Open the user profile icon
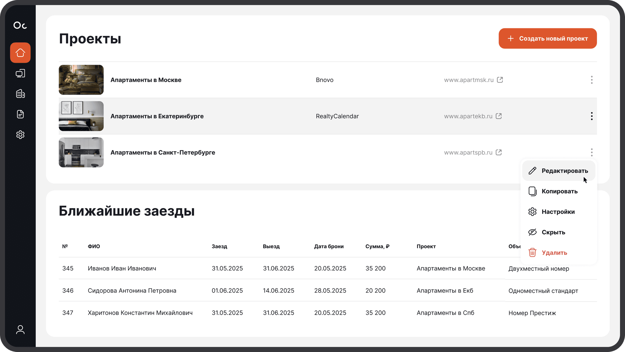The width and height of the screenshot is (625, 352). click(x=20, y=330)
